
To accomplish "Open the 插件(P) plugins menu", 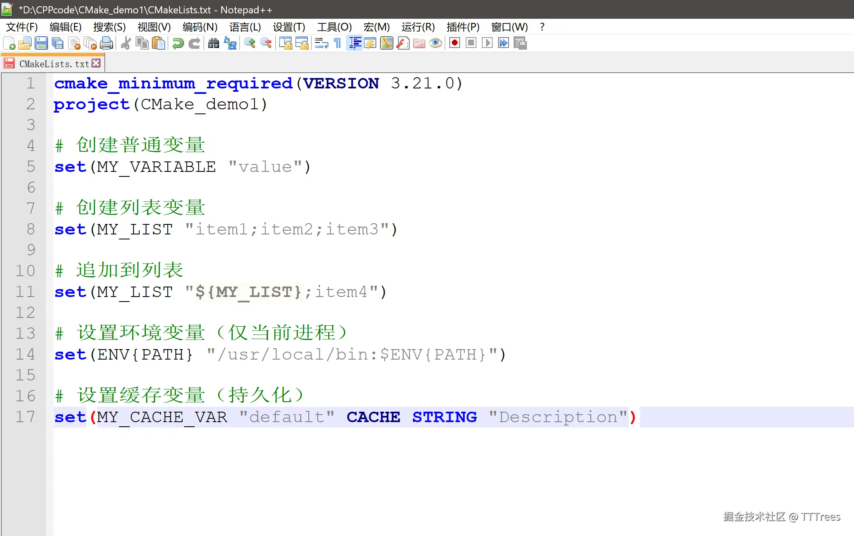I will click(x=462, y=27).
